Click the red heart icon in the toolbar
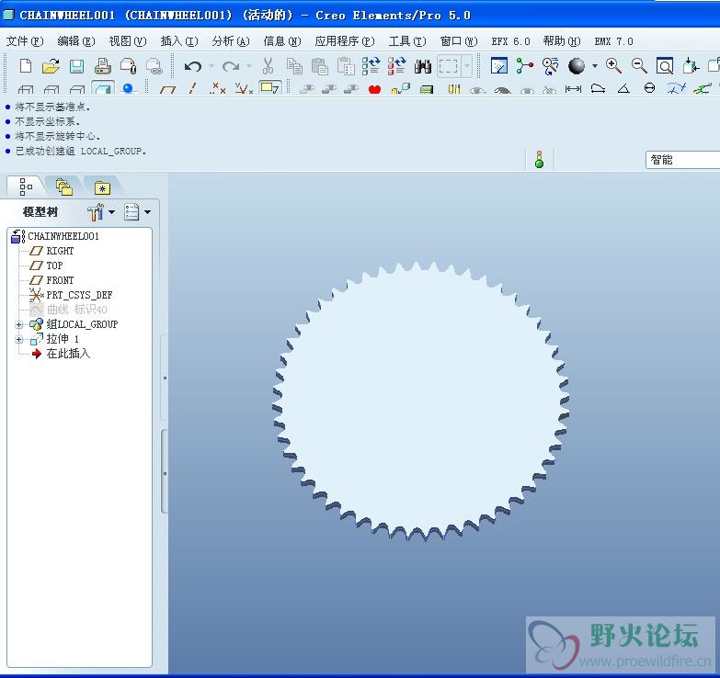Screen dimensions: 720x678 [x=374, y=89]
